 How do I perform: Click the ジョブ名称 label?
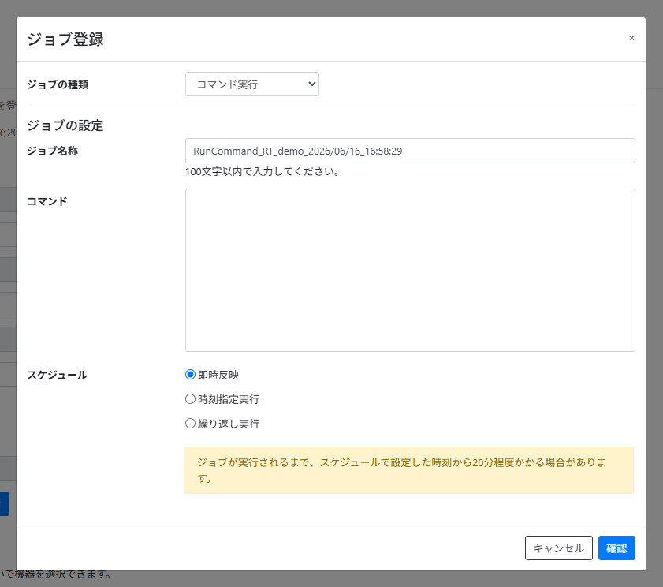click(53, 151)
